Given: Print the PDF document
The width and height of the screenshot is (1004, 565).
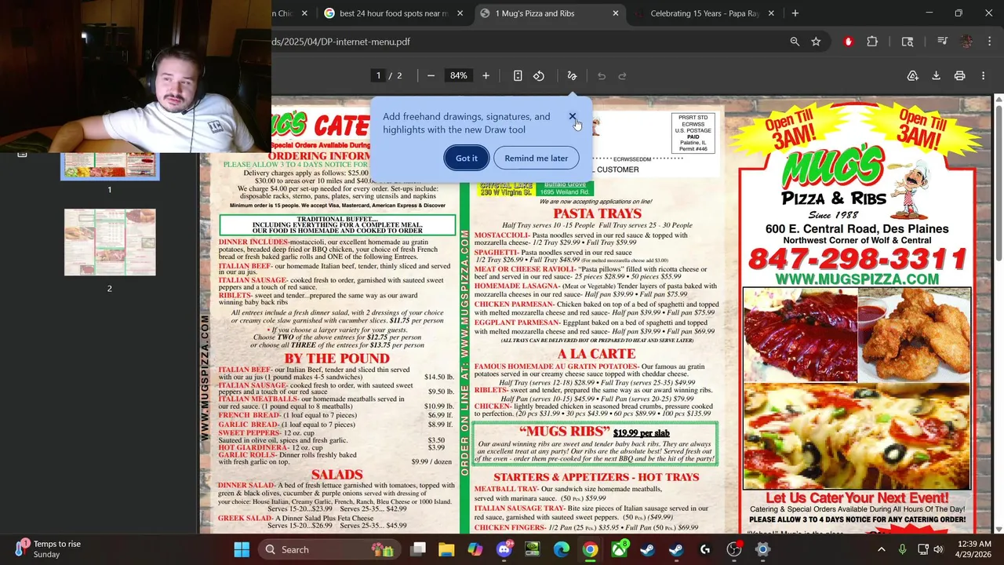Looking at the screenshot, I should (959, 75).
